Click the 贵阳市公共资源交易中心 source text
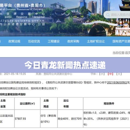130x130 pixels. 58,74
